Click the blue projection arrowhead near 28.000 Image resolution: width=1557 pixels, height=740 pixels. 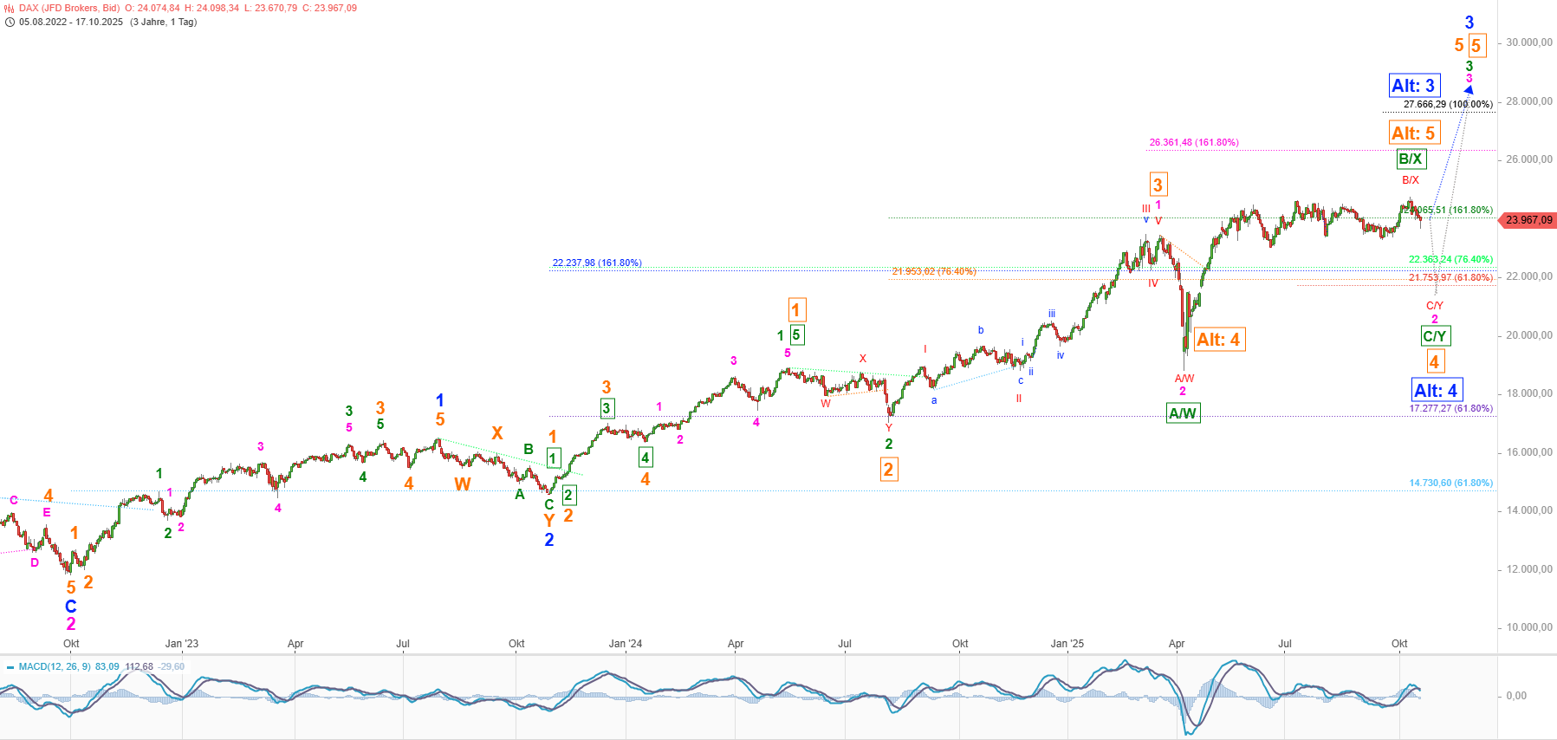point(1469,89)
